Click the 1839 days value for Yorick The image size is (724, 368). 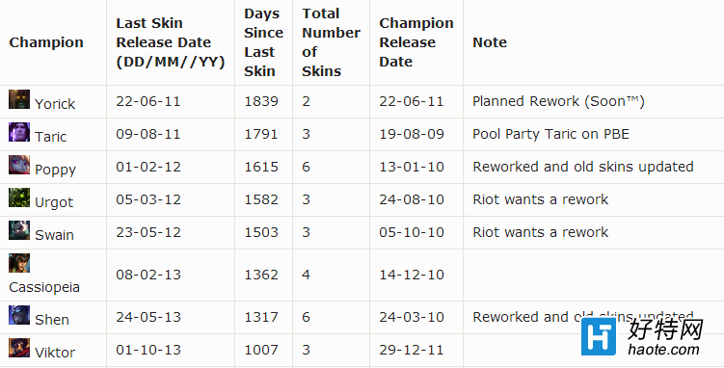tap(261, 101)
